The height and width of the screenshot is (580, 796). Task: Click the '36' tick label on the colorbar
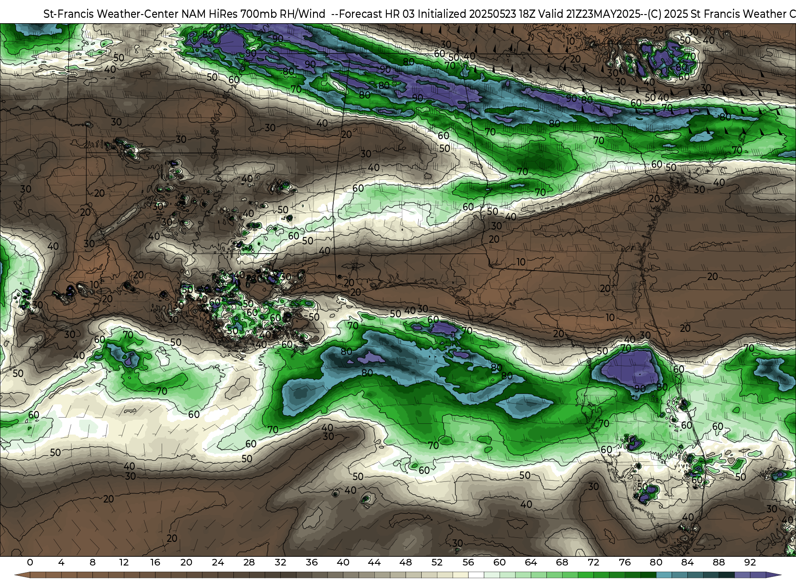(312, 562)
